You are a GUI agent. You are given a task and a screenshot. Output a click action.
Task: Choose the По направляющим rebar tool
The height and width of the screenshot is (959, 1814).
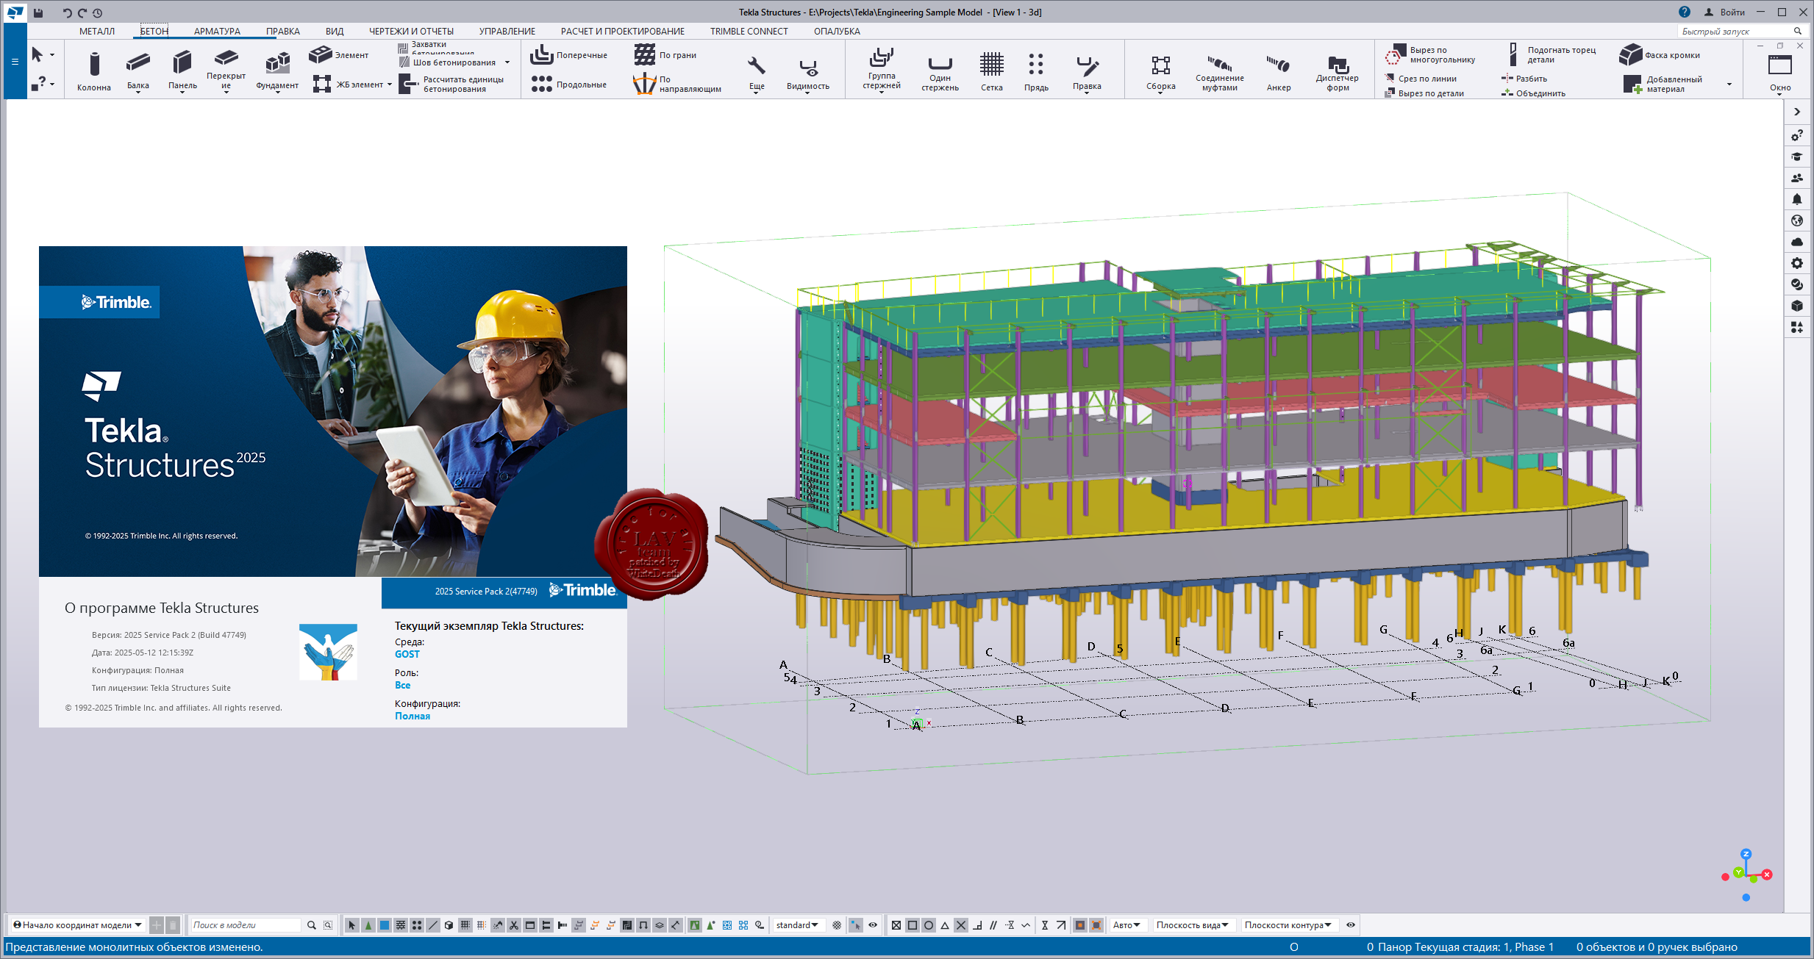click(677, 85)
